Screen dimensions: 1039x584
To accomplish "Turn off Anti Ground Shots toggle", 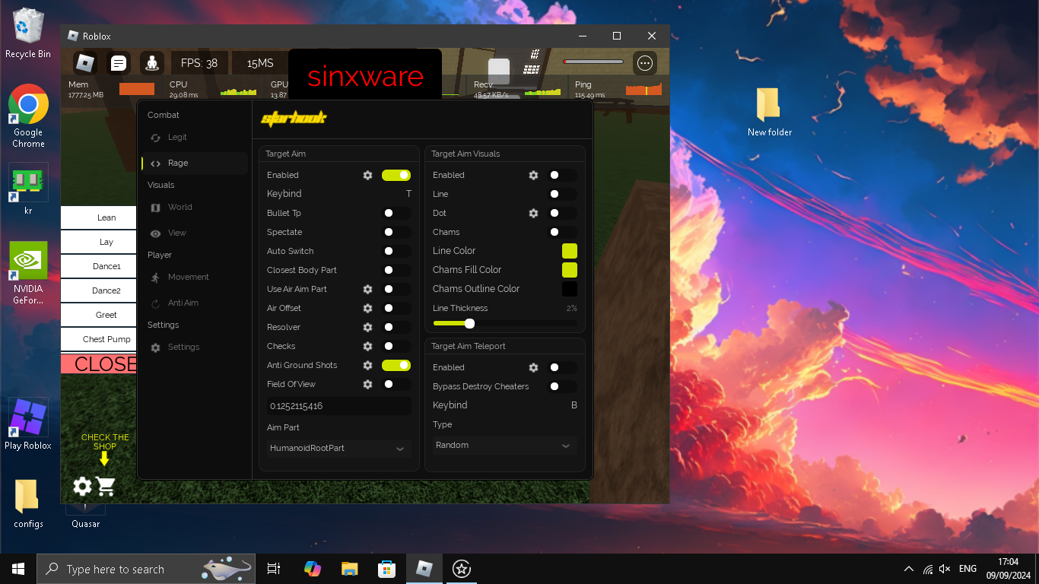I will coord(396,365).
